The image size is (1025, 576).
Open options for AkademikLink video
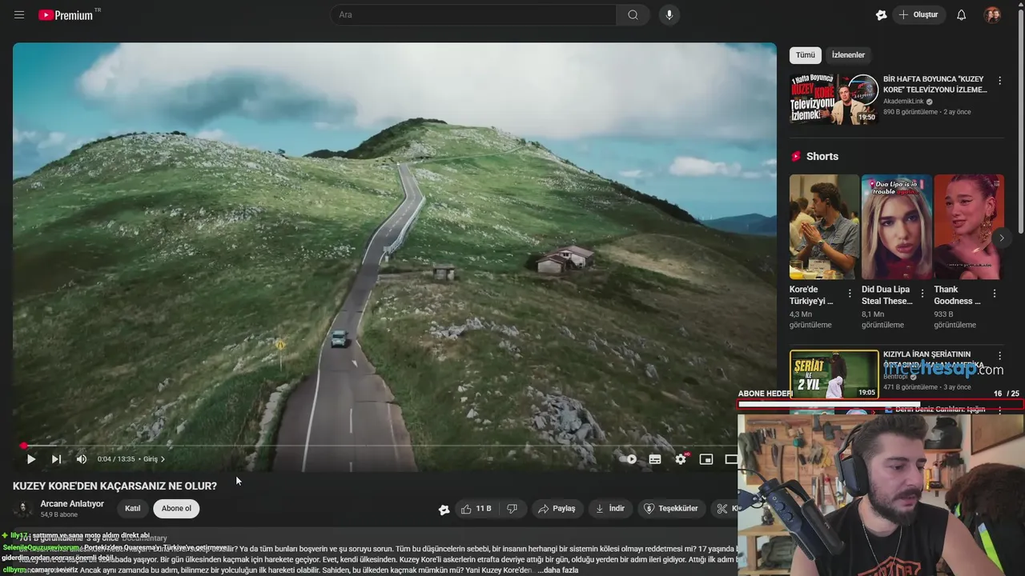(x=999, y=81)
